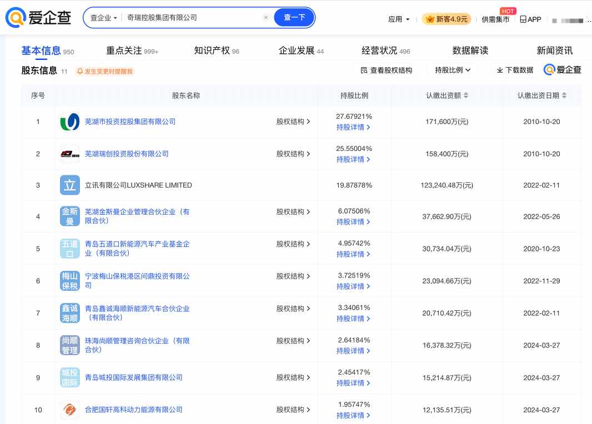Image resolution: width=592 pixels, height=424 pixels.
Task: Clear the search box via × icon
Action: click(266, 17)
